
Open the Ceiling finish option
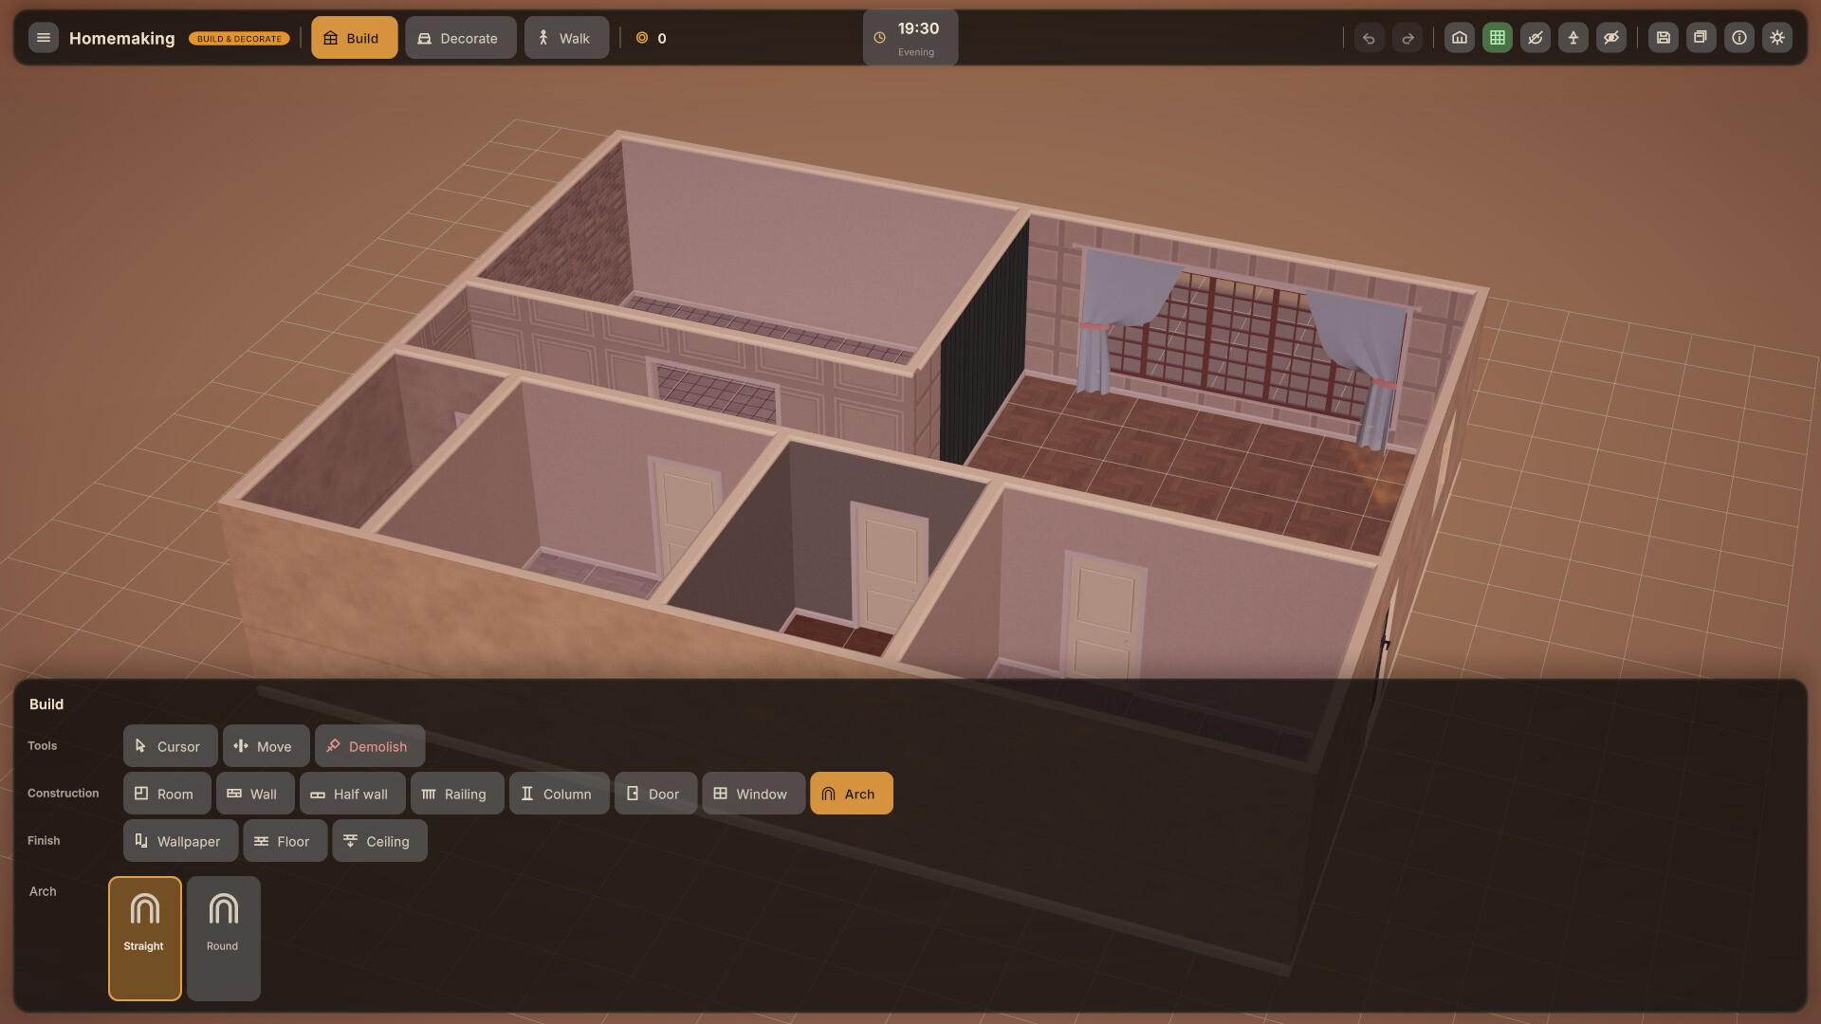tap(379, 841)
